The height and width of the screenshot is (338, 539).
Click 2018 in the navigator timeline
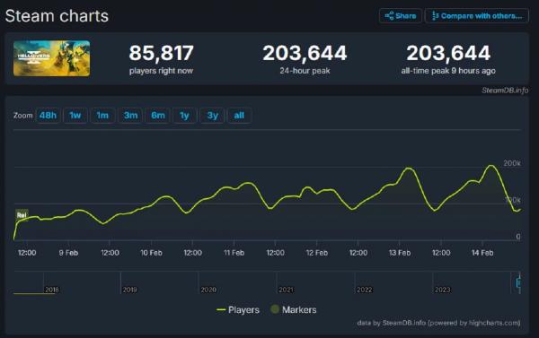(52, 290)
